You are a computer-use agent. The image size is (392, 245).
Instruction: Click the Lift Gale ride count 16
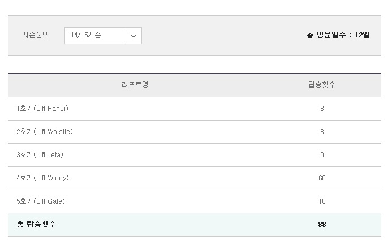click(x=322, y=201)
